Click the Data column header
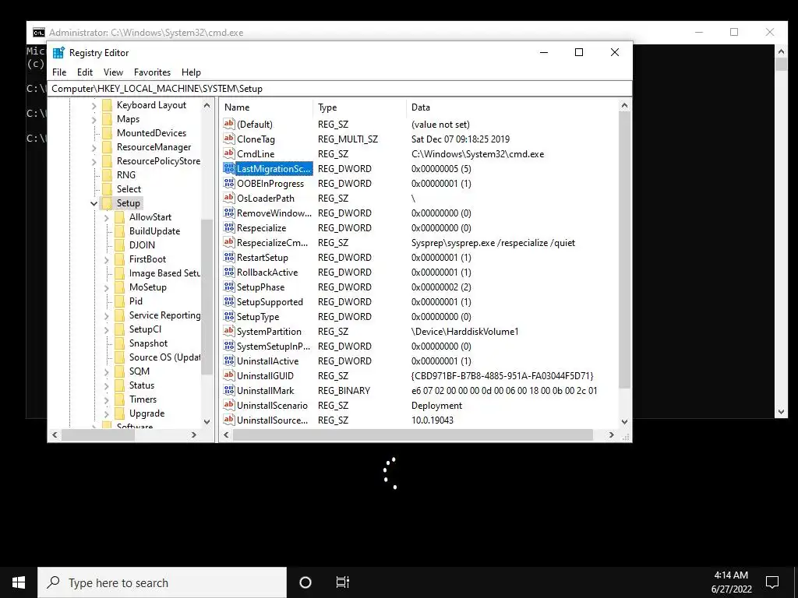Image resolution: width=798 pixels, height=598 pixels. tap(513, 107)
